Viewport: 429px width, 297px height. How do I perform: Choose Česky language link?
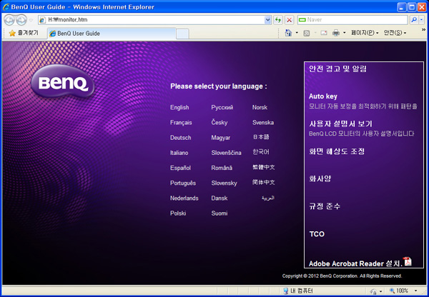220,122
